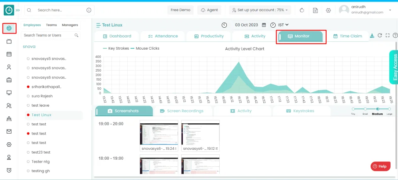Expand the user profile dropdown arrow
The height and width of the screenshot is (180, 398).
(x=390, y=10)
